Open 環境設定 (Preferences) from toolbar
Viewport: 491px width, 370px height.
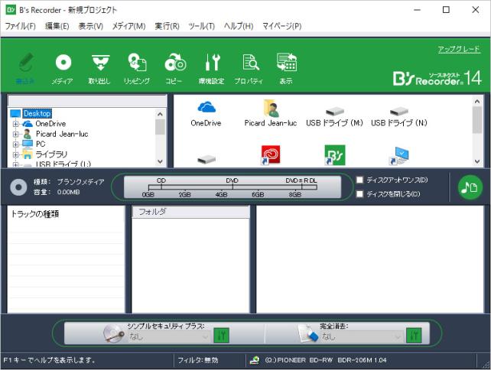click(212, 69)
